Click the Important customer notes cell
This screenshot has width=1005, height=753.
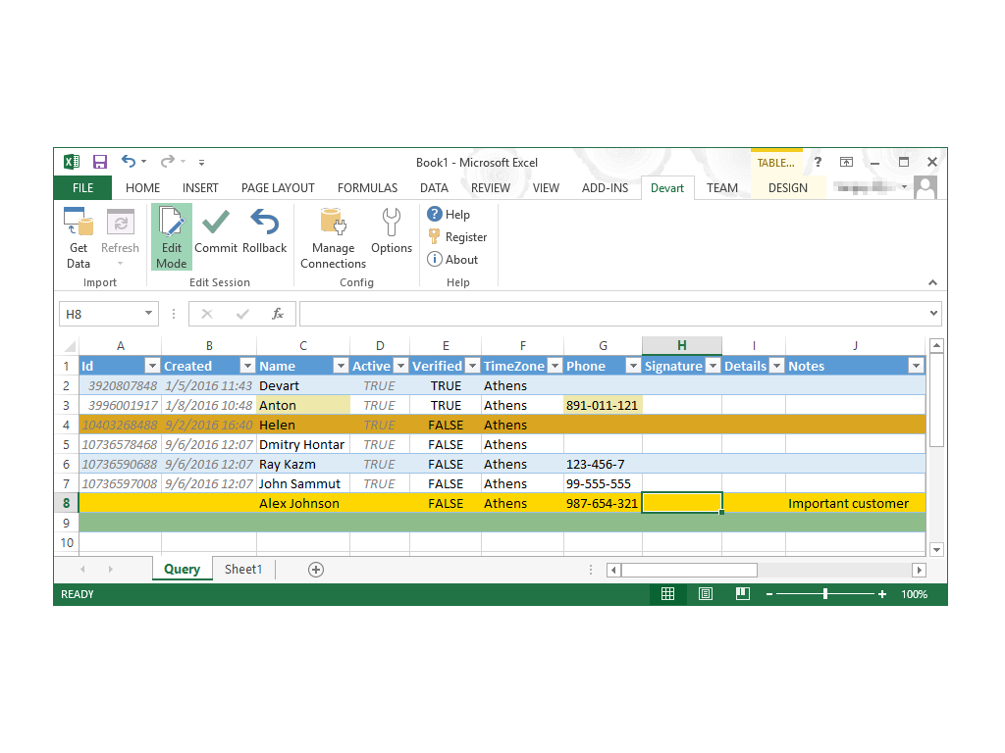point(855,503)
